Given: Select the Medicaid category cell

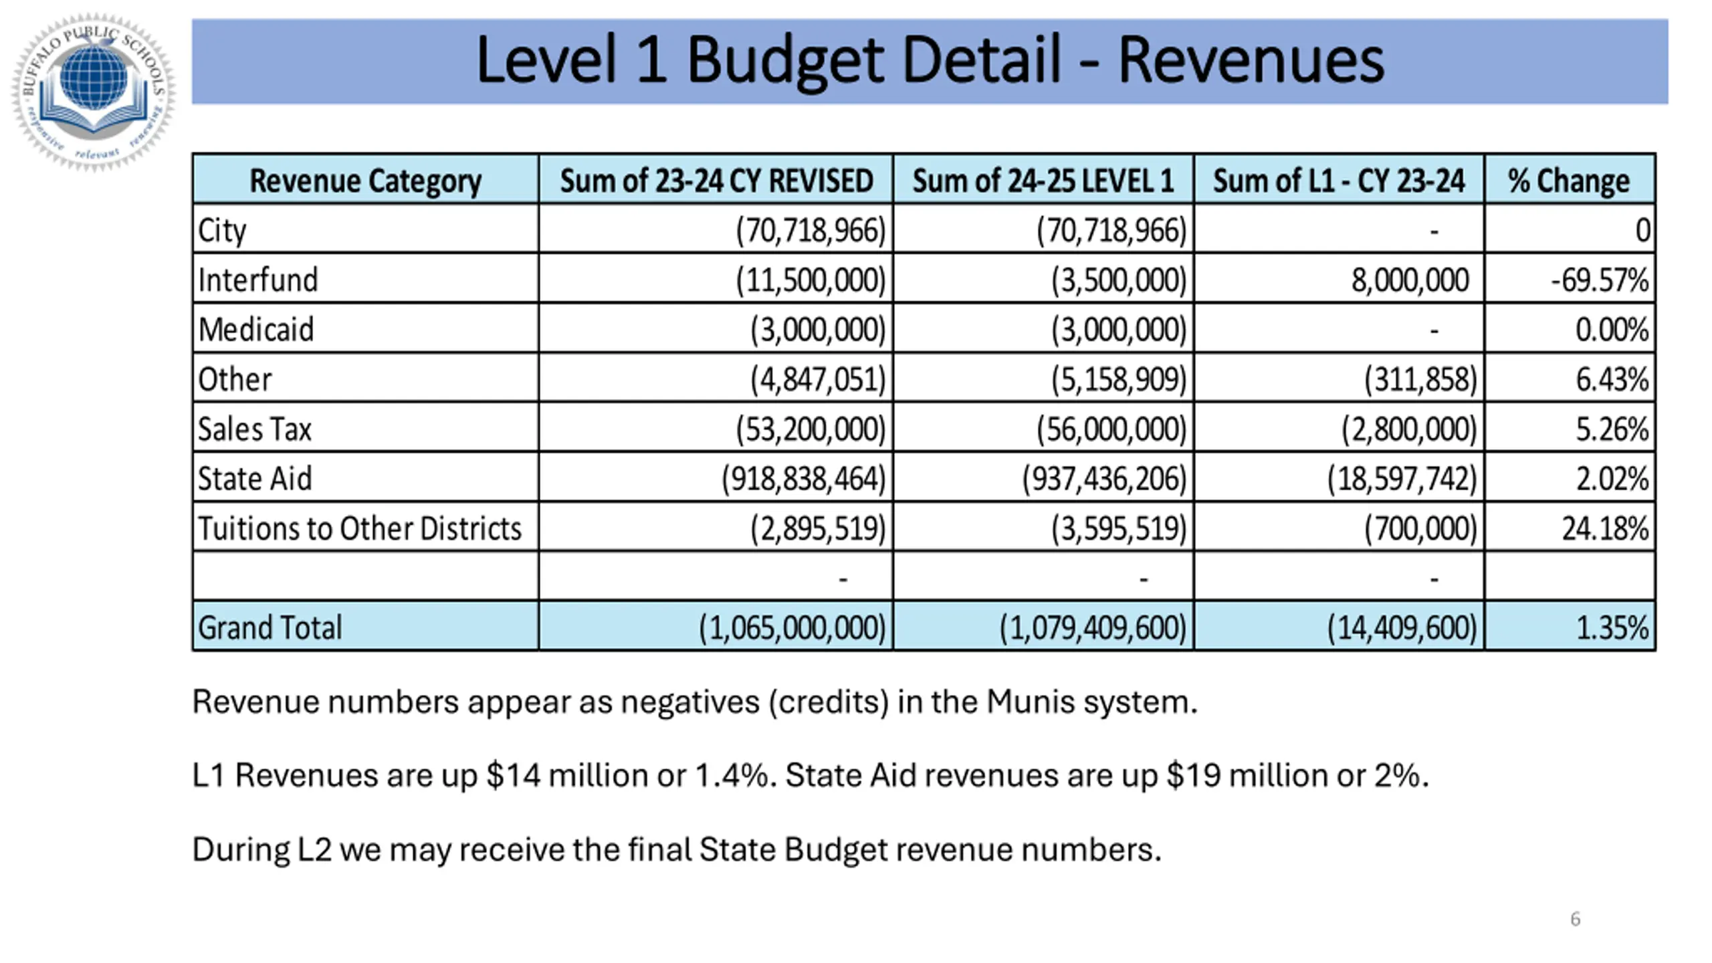Looking at the screenshot, I should pos(256,330).
